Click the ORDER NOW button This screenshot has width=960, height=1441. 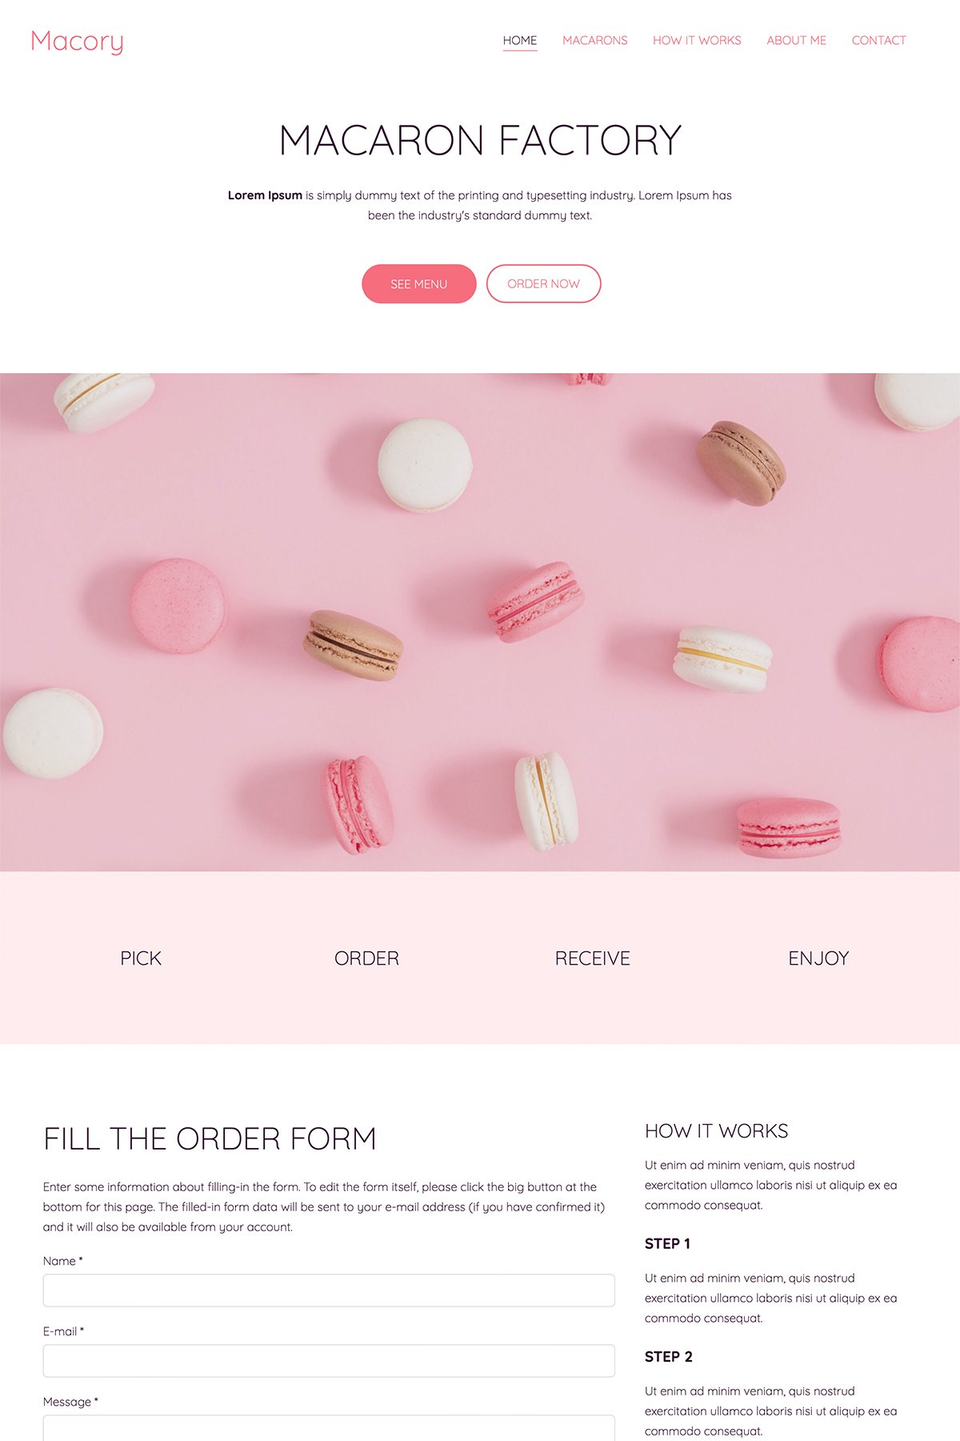pyautogui.click(x=544, y=284)
